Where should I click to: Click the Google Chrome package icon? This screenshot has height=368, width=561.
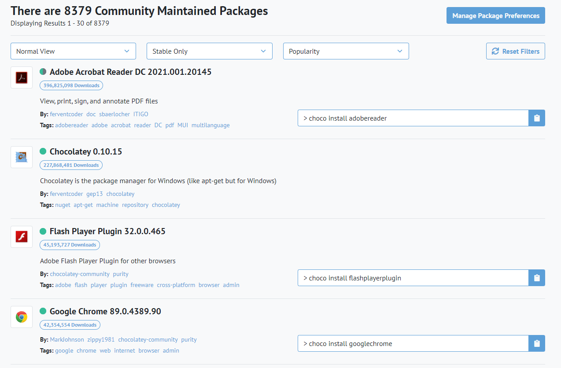coord(22,317)
